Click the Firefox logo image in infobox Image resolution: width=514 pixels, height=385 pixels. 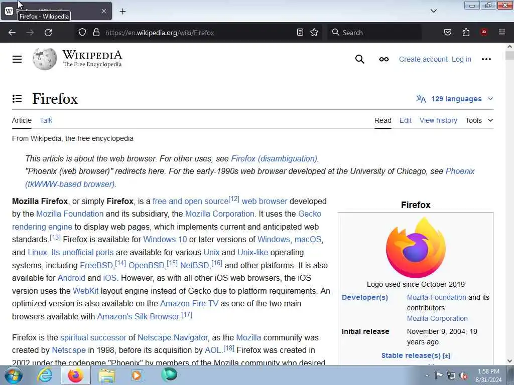416,248
